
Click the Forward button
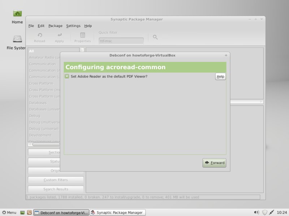tap(214, 163)
